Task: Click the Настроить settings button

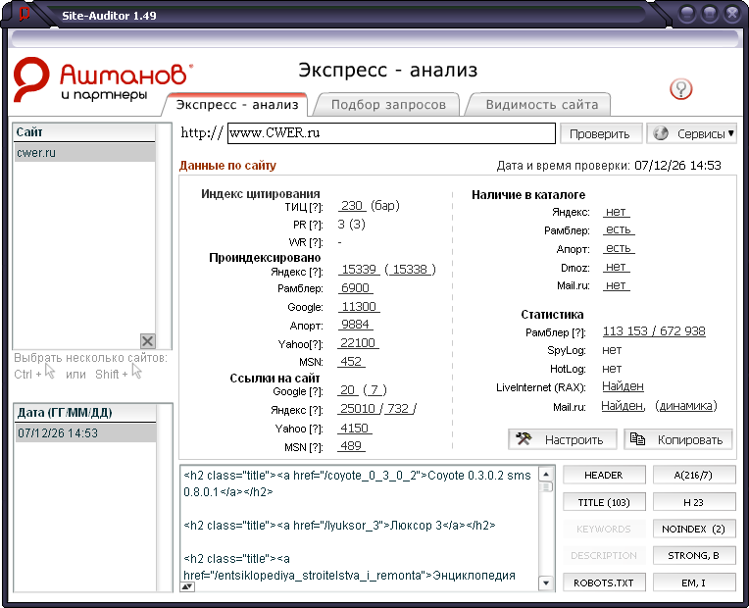Action: (x=563, y=439)
